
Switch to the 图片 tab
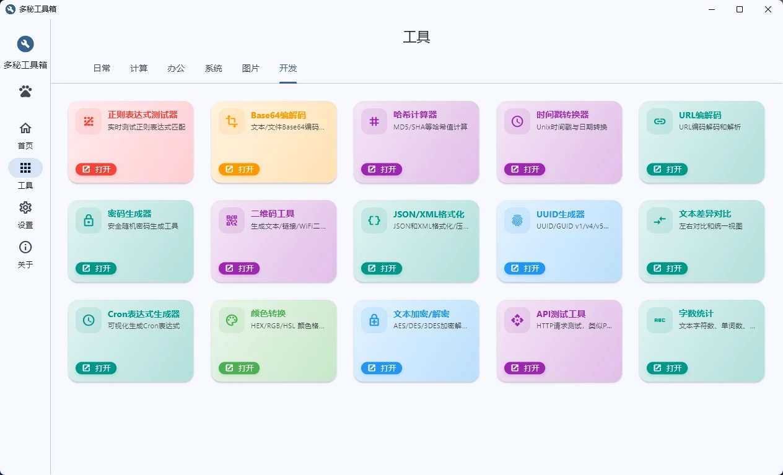(x=251, y=69)
